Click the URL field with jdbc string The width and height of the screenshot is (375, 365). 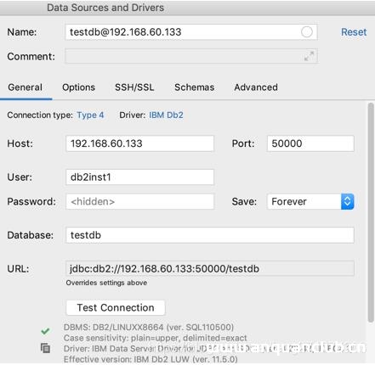(x=210, y=268)
